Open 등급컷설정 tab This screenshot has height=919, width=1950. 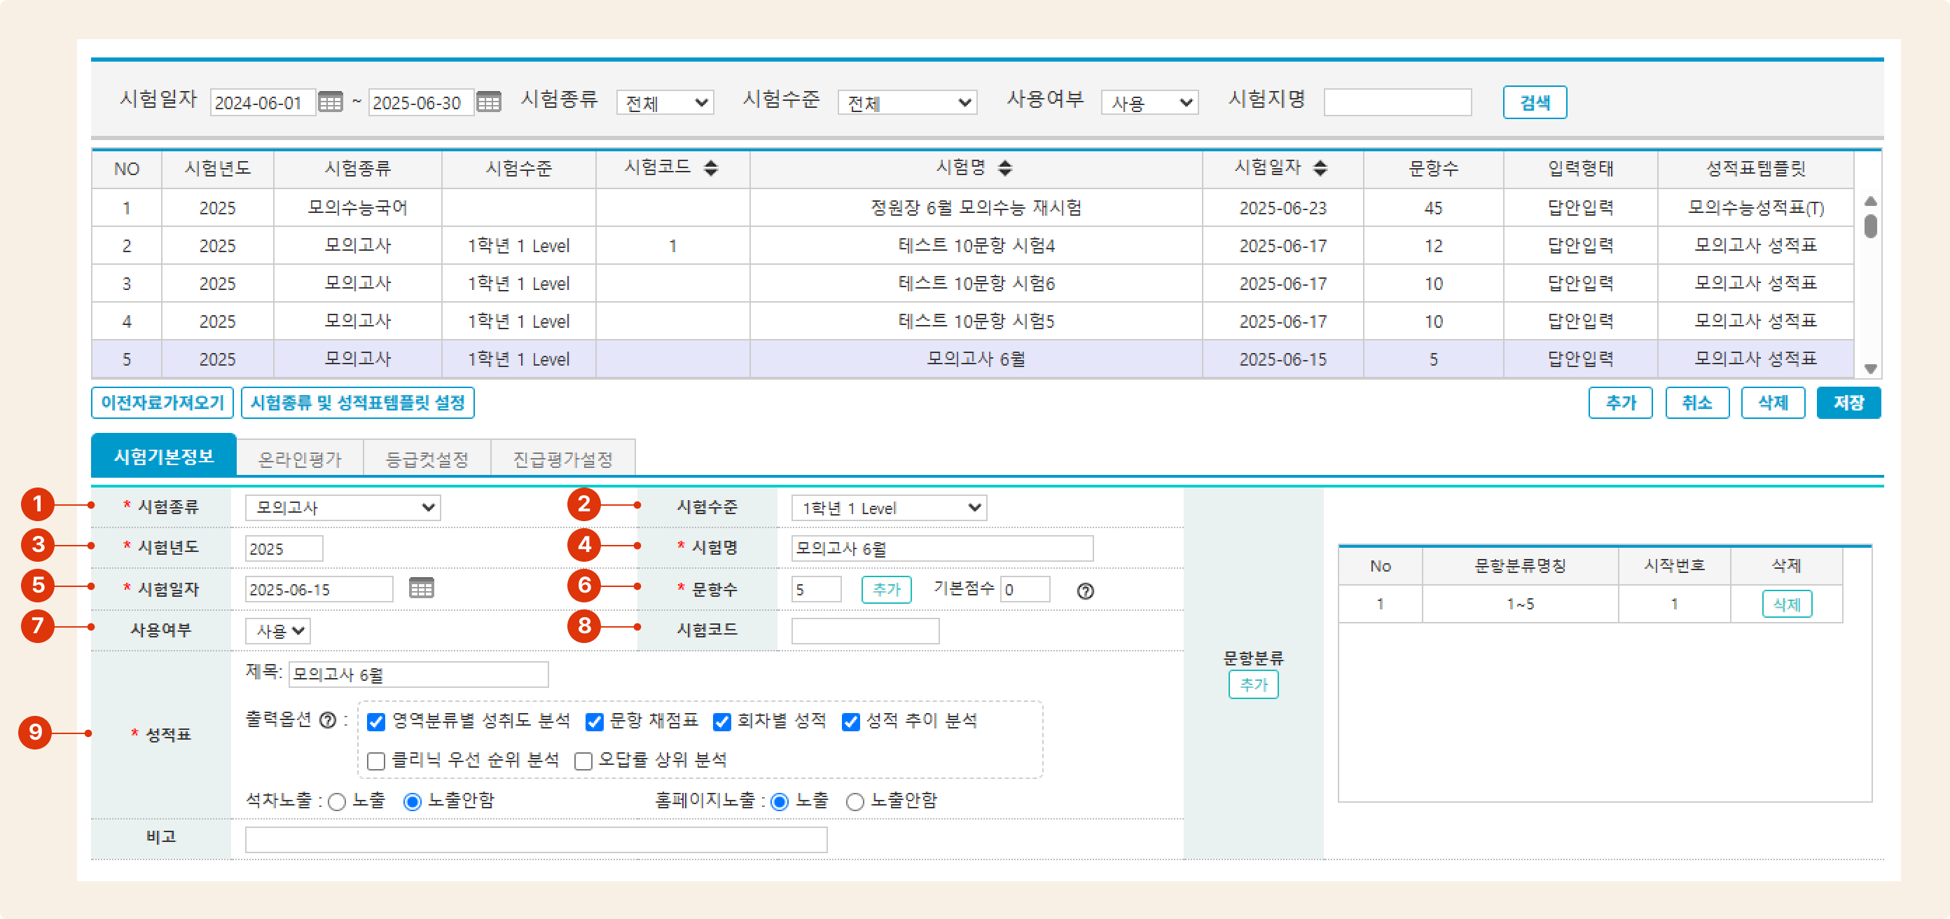coord(427,459)
